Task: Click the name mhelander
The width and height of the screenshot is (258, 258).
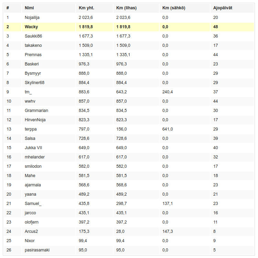Action: [x=35, y=157]
